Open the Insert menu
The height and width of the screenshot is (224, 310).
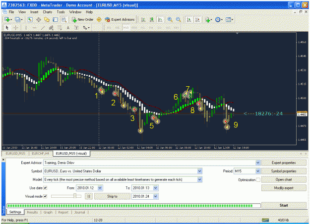(x=34, y=12)
